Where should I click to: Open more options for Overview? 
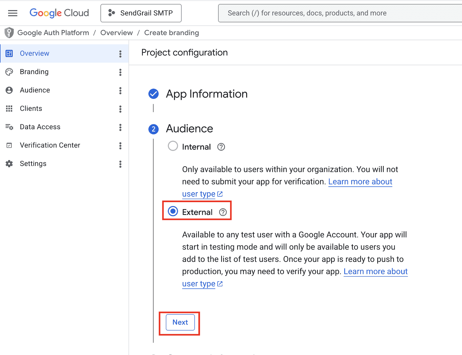pyautogui.click(x=120, y=54)
